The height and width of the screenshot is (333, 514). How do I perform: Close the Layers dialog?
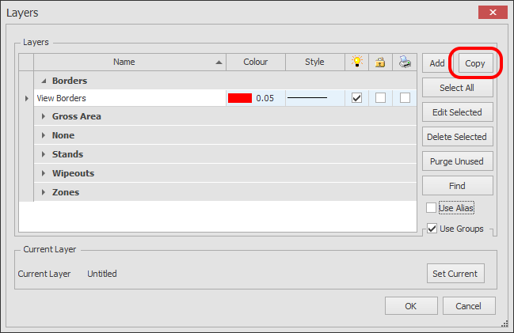pyautogui.click(x=493, y=13)
